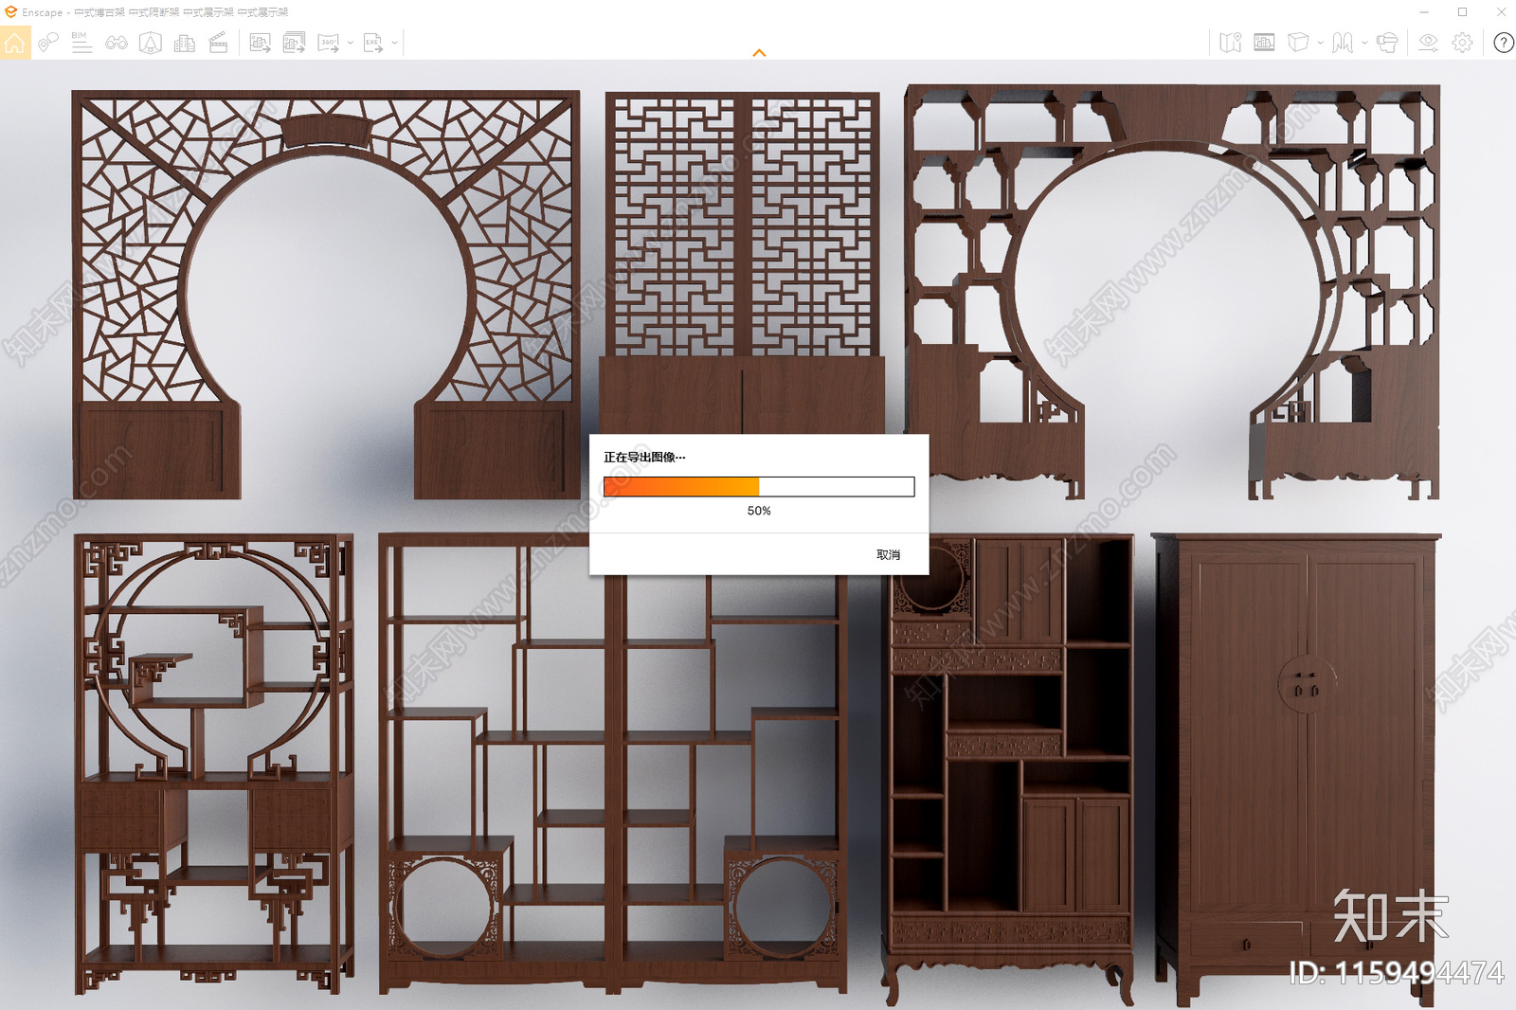The image size is (1516, 1010).
Task: Toggle the BIM info mode icon
Action: 81,43
